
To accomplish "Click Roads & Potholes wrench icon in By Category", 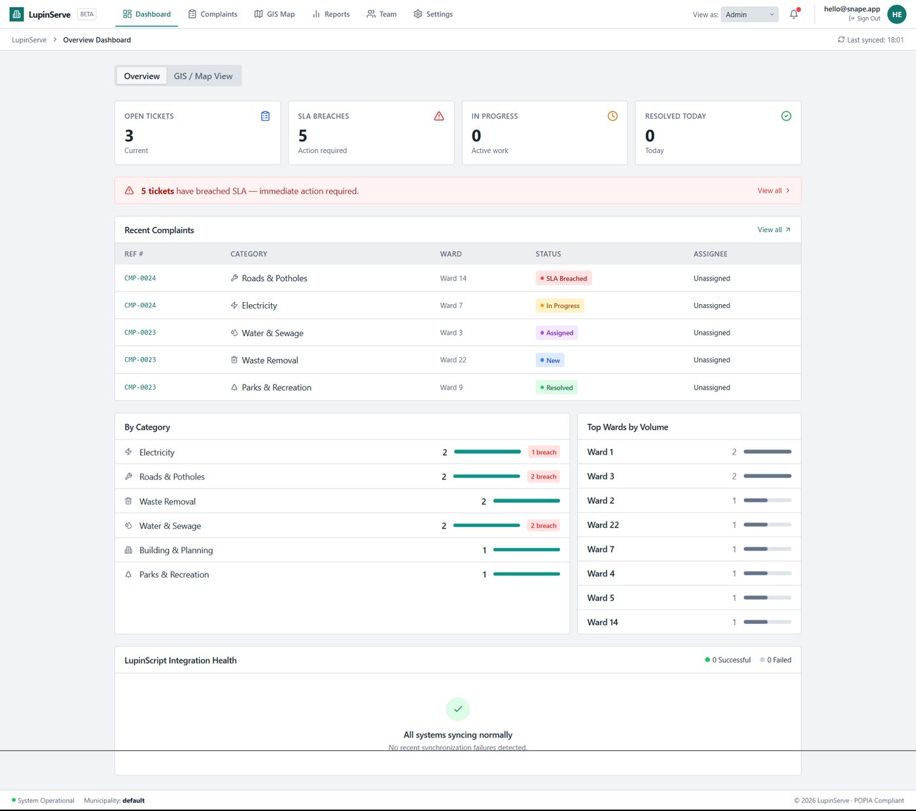I will pyautogui.click(x=128, y=476).
